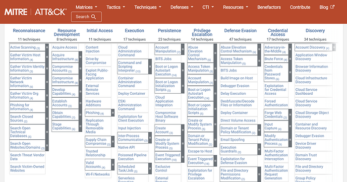Expand sub-techniques handle for Command and Scripting Interpreter
Viewport: 347px width, 182px height.
[x=150, y=66]
